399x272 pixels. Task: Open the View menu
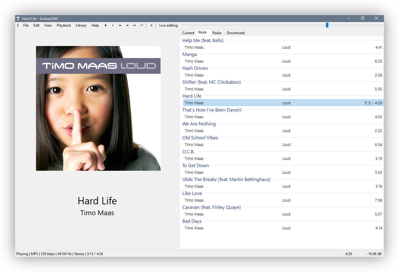(x=48, y=25)
